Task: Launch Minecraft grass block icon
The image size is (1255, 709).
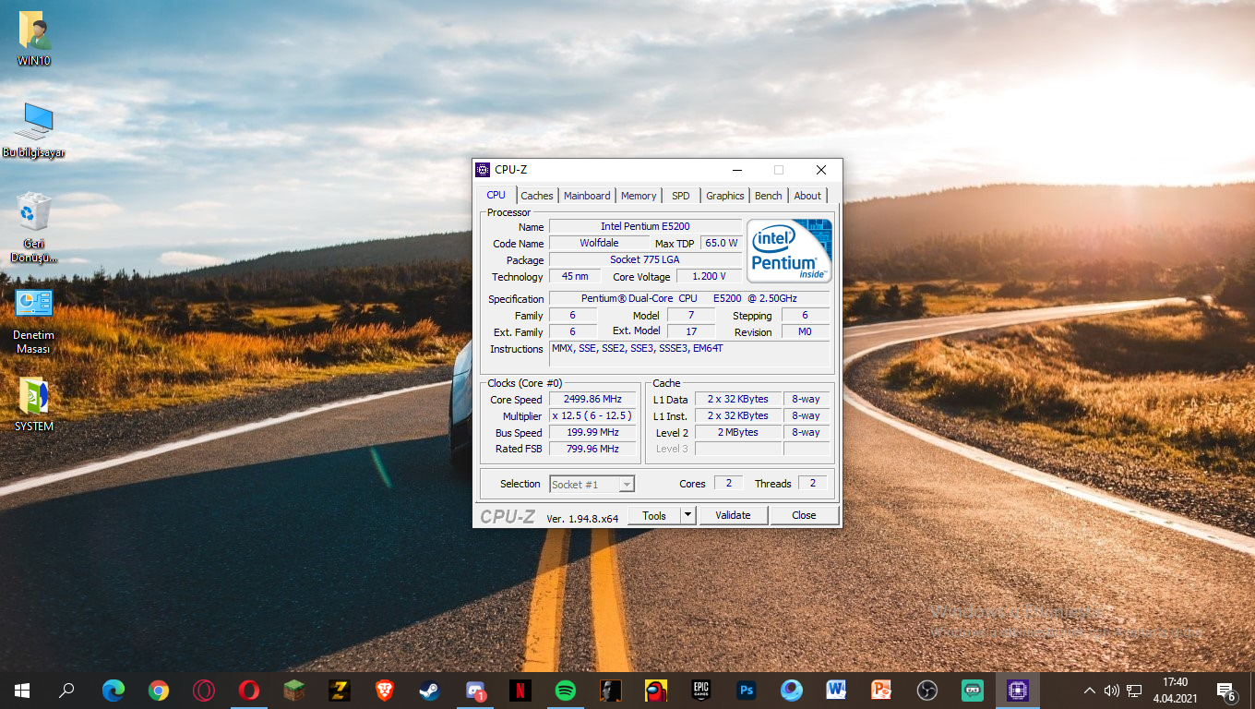Action: coord(294,691)
